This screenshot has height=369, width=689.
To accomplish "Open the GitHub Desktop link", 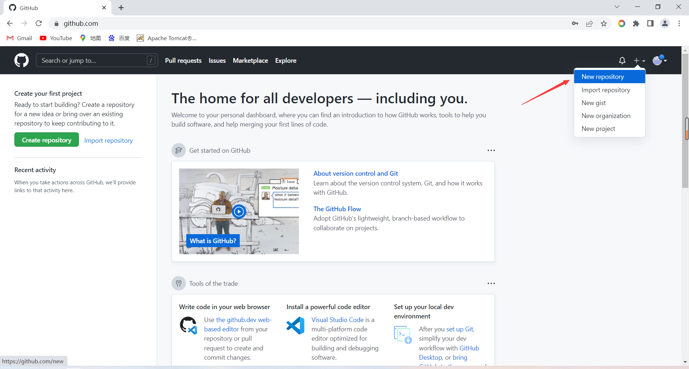I will [x=449, y=353].
